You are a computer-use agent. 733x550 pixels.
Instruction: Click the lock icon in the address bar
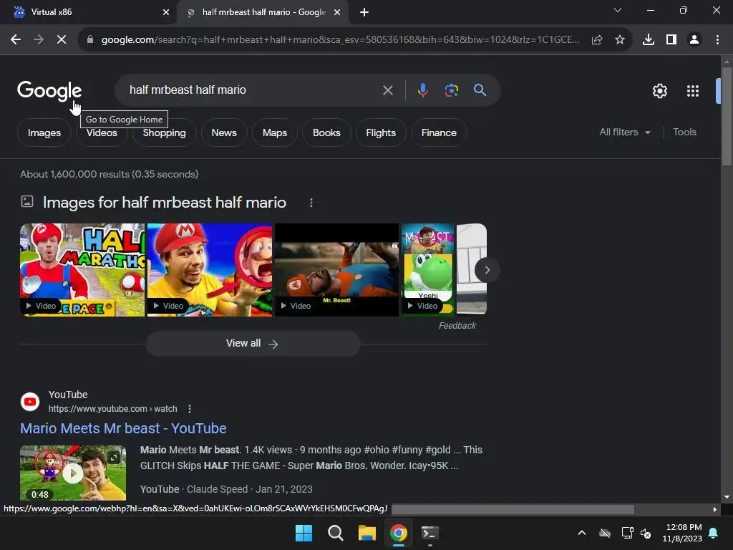[x=90, y=40]
